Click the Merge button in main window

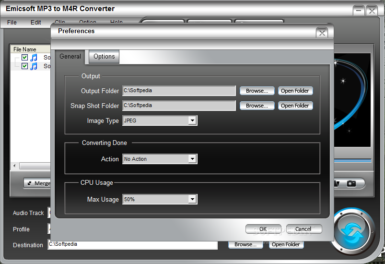click(x=37, y=183)
